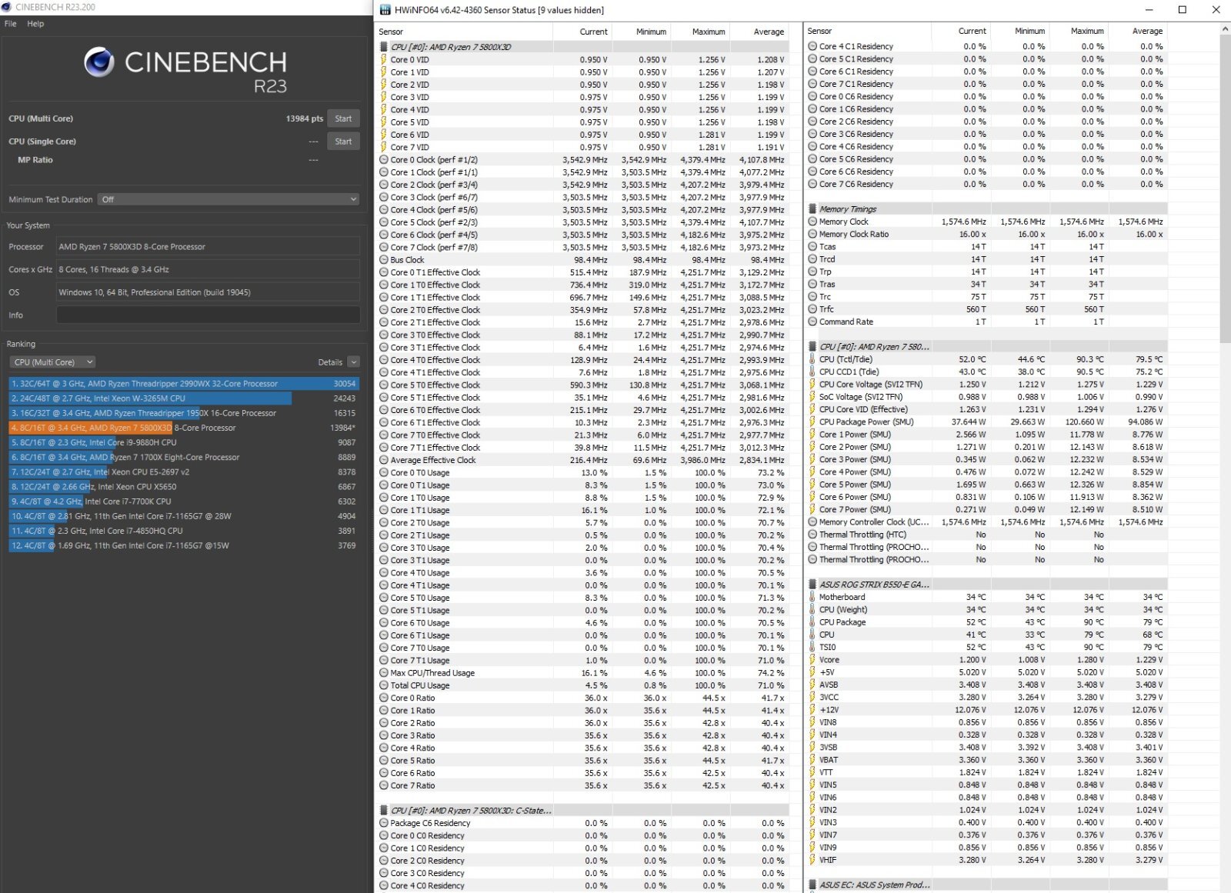The width and height of the screenshot is (1231, 893).
Task: Click the Core 0 Ratio sensor icon
Action: [384, 698]
